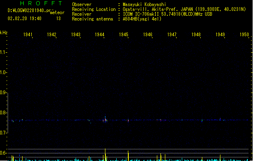Viewport: 253px width, 161px height.
Task: Click the meteor count value 13
Action: (x=58, y=19)
